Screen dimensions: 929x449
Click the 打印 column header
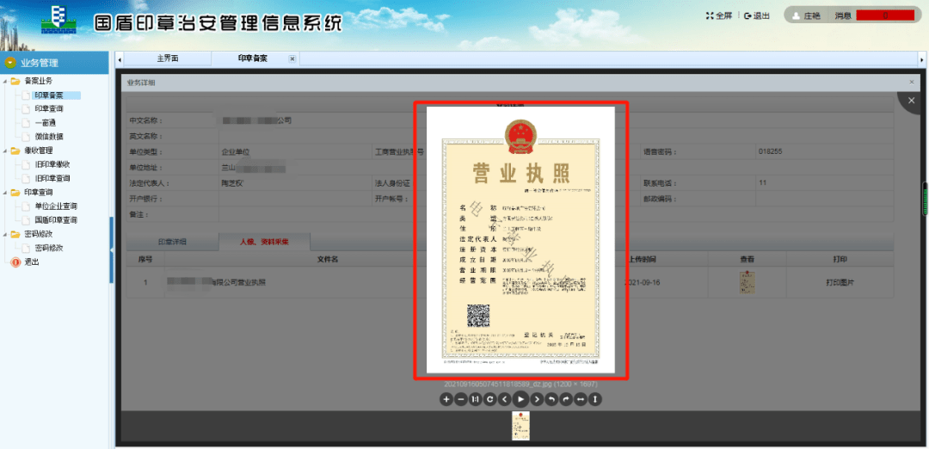click(840, 260)
